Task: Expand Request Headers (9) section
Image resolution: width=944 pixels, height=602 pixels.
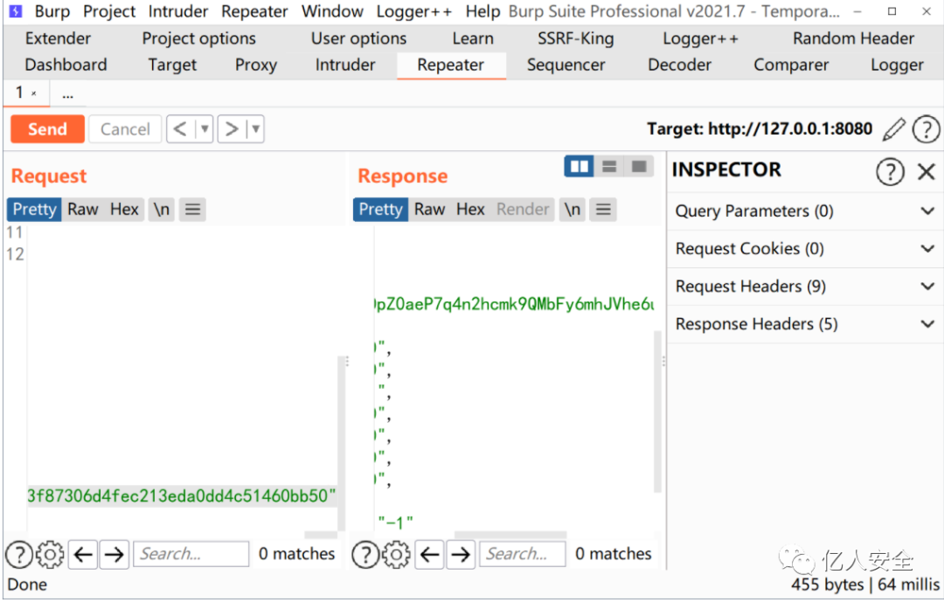Action: click(806, 287)
